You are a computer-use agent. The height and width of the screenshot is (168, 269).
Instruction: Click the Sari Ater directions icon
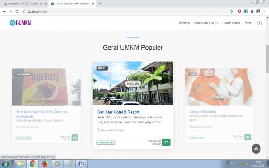[x=99, y=130]
